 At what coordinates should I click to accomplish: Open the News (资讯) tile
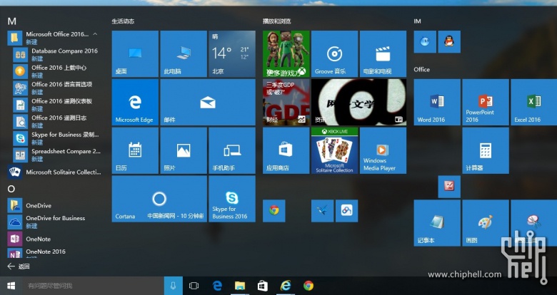pos(358,102)
